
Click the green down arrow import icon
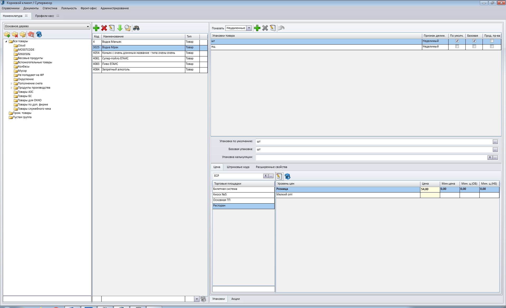click(120, 28)
